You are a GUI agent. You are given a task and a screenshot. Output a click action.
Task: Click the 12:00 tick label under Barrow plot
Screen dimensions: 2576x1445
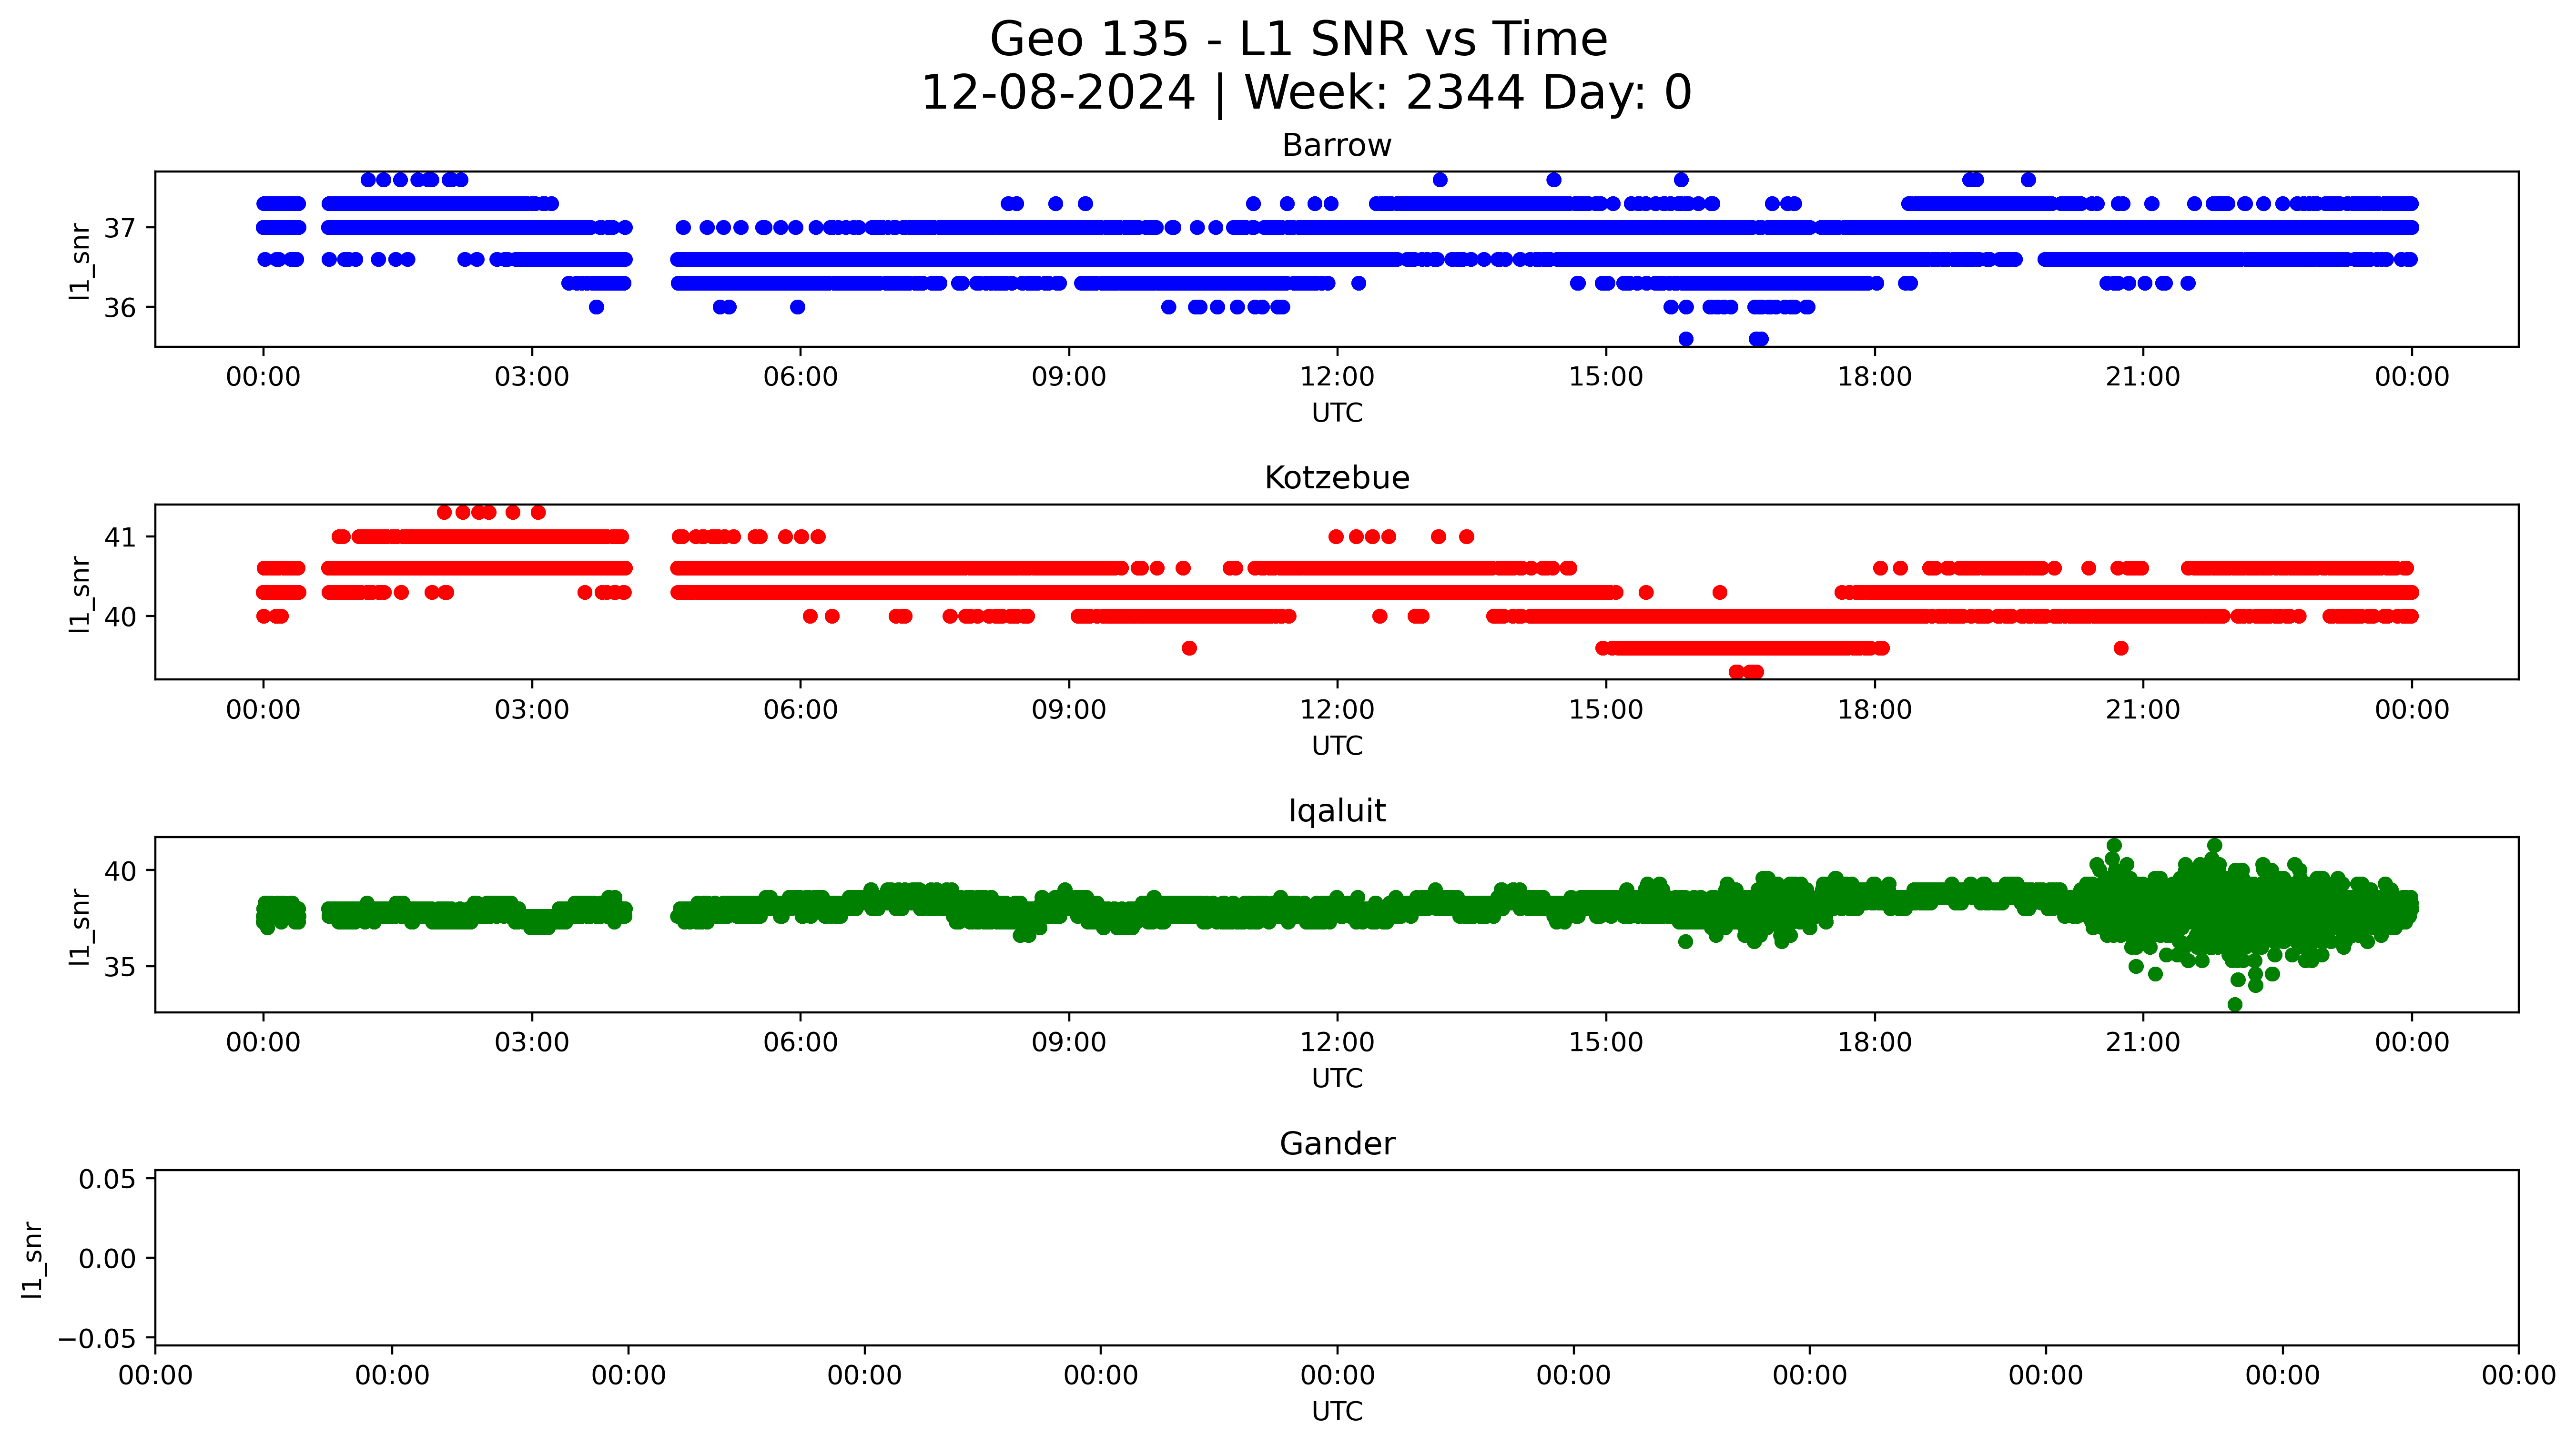(x=1337, y=377)
